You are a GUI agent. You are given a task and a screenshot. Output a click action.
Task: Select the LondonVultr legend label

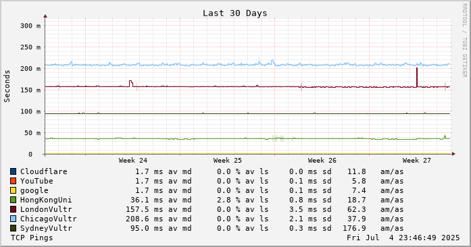point(46,209)
